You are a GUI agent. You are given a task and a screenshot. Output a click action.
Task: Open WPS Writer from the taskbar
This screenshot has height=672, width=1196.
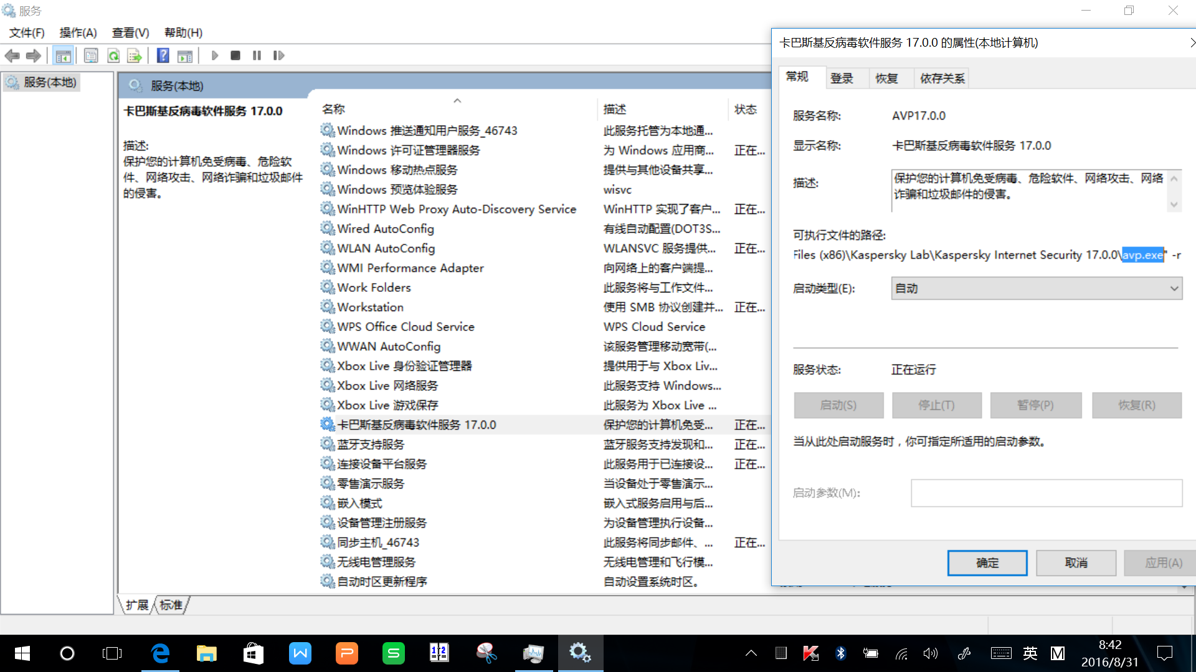click(300, 653)
